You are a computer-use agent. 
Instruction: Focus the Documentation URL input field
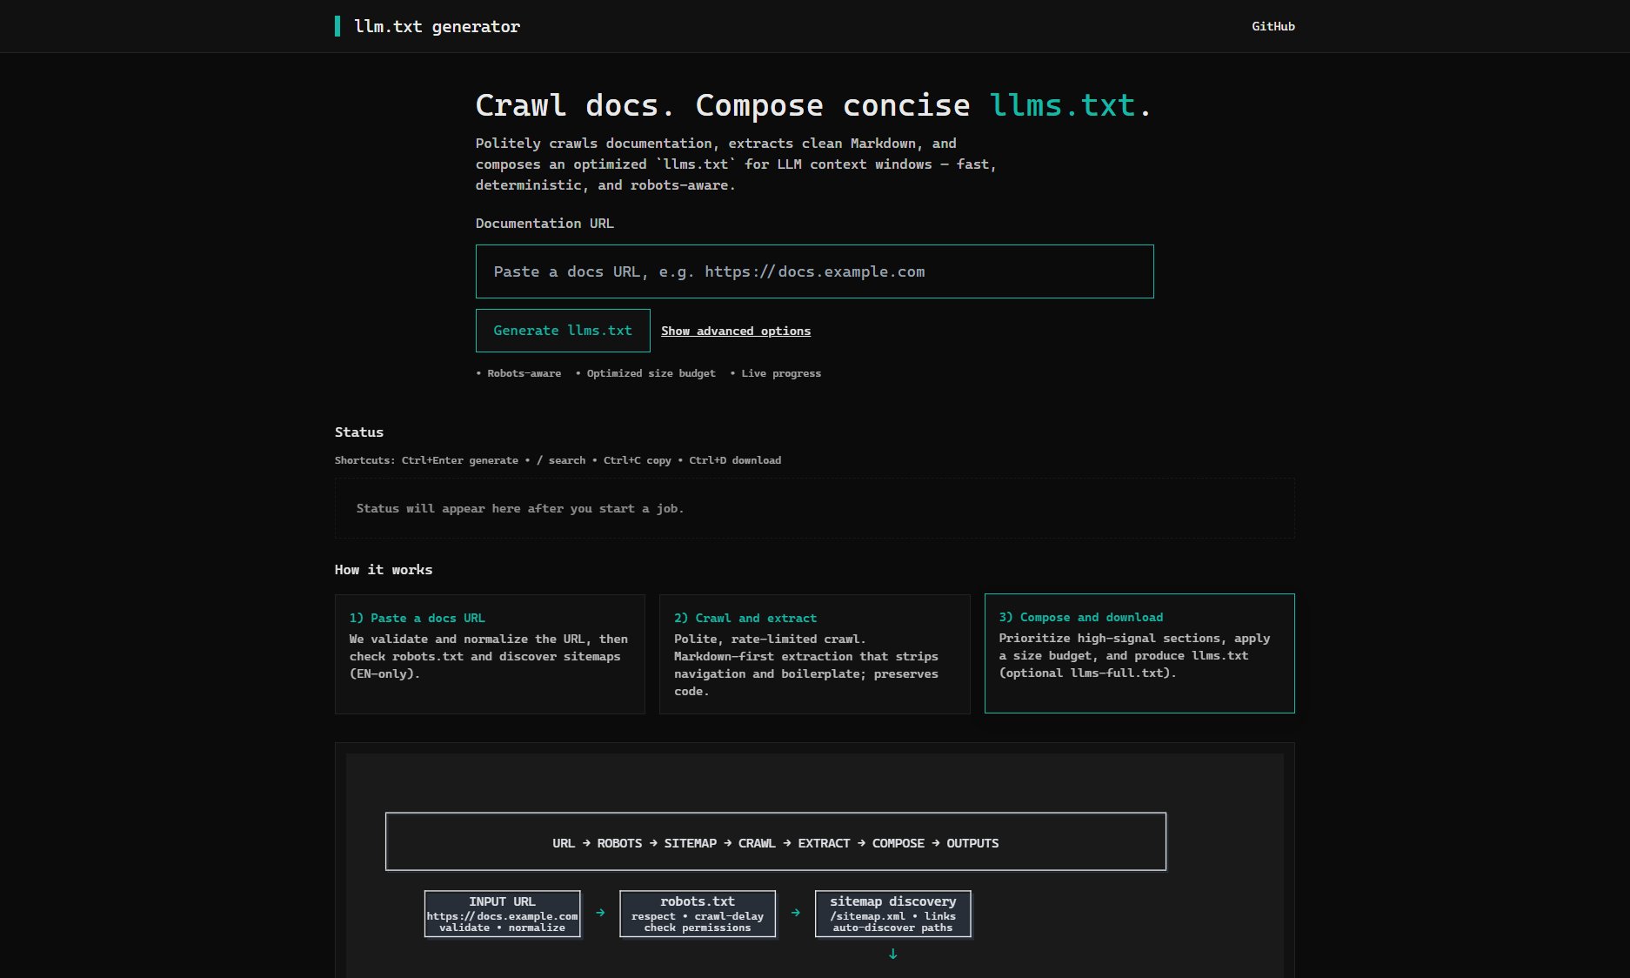[814, 271]
